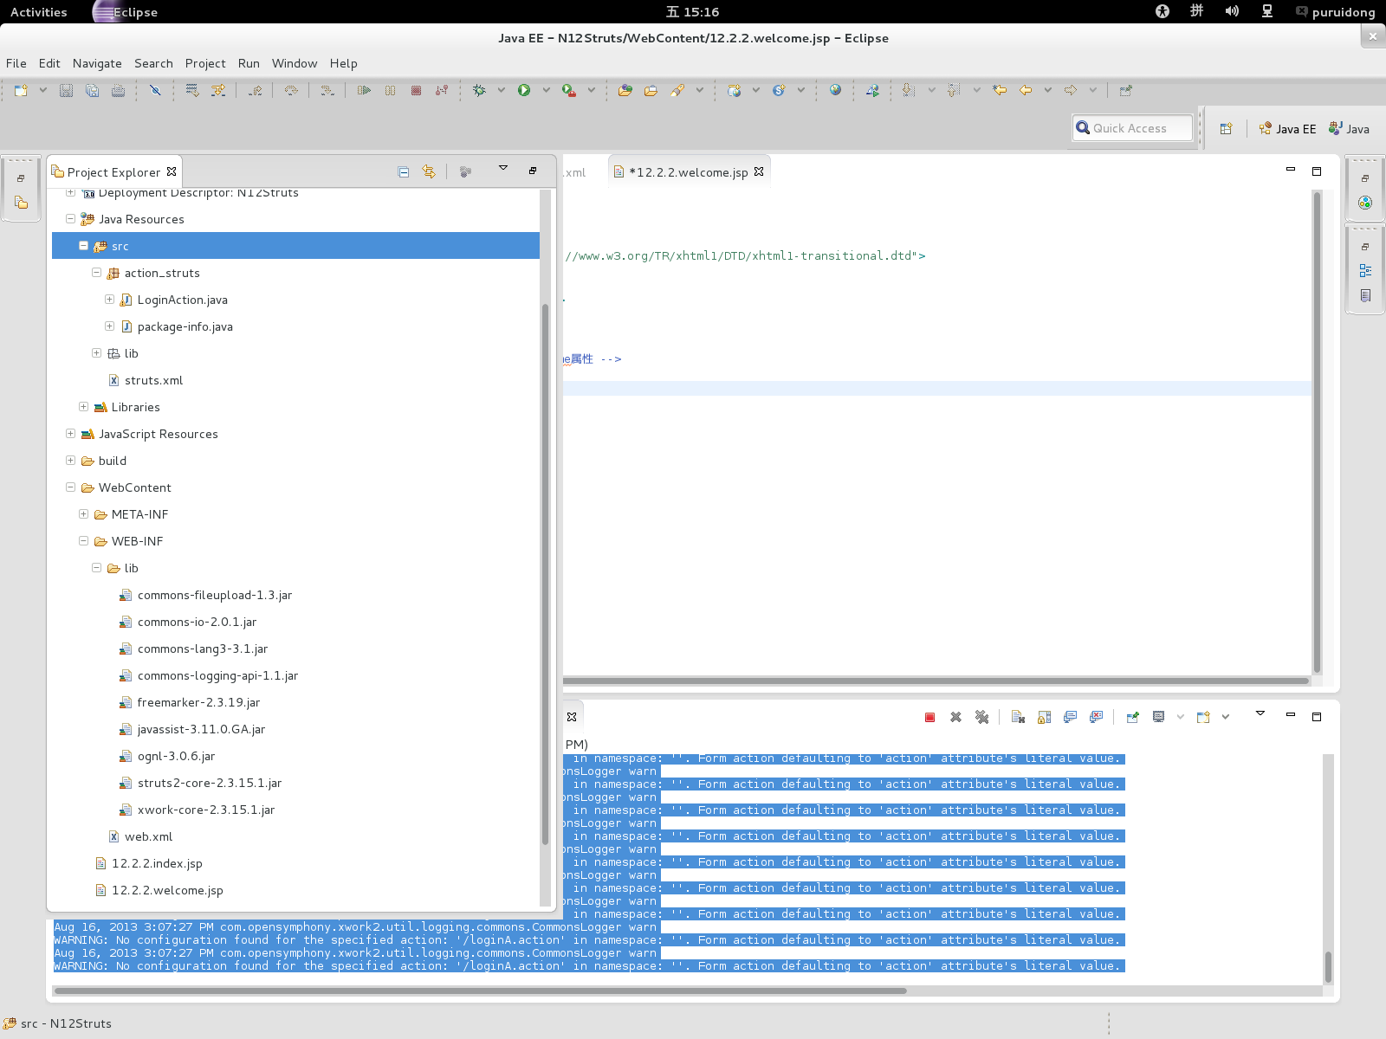Screen dimensions: 1386x1039
Task: Select ognl-3.0.6.jar in lib folder
Action: [x=176, y=756]
